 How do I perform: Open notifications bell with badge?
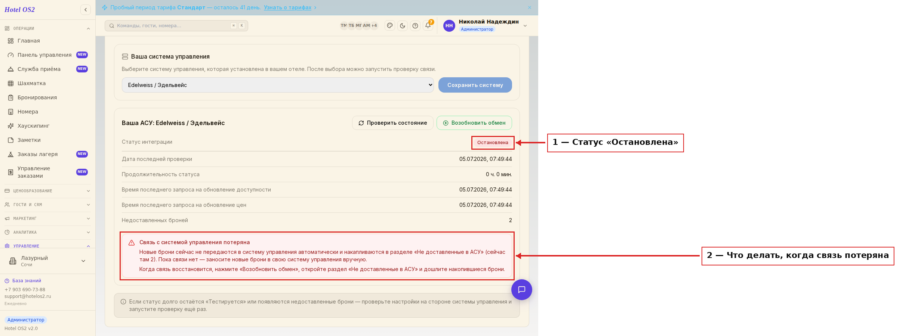(x=428, y=25)
